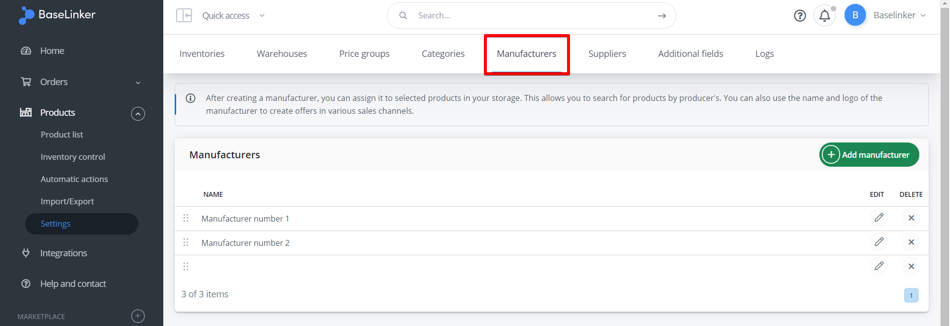Click the '3 of 3 items' count text
Viewport: 950px width, 326px height.
pos(205,294)
